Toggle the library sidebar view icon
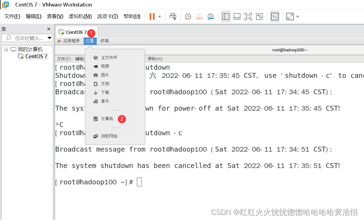 point(226,17)
